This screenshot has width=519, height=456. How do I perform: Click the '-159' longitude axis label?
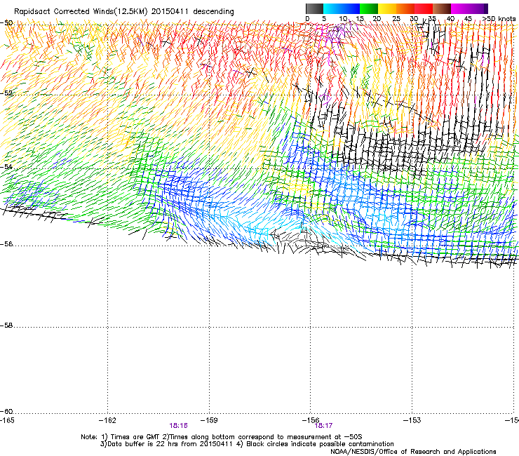pyautogui.click(x=209, y=420)
